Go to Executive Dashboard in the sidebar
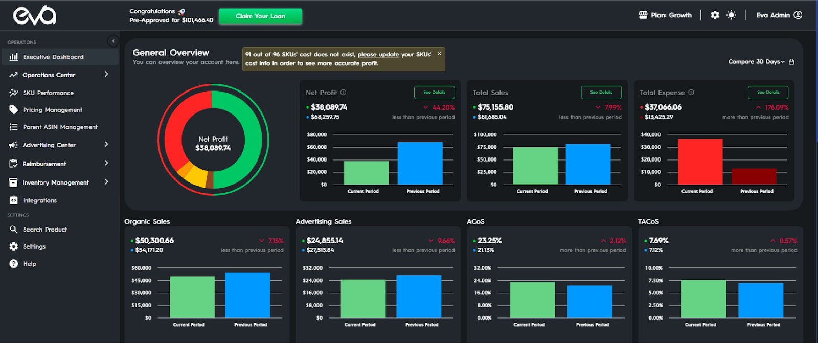 tap(60, 57)
